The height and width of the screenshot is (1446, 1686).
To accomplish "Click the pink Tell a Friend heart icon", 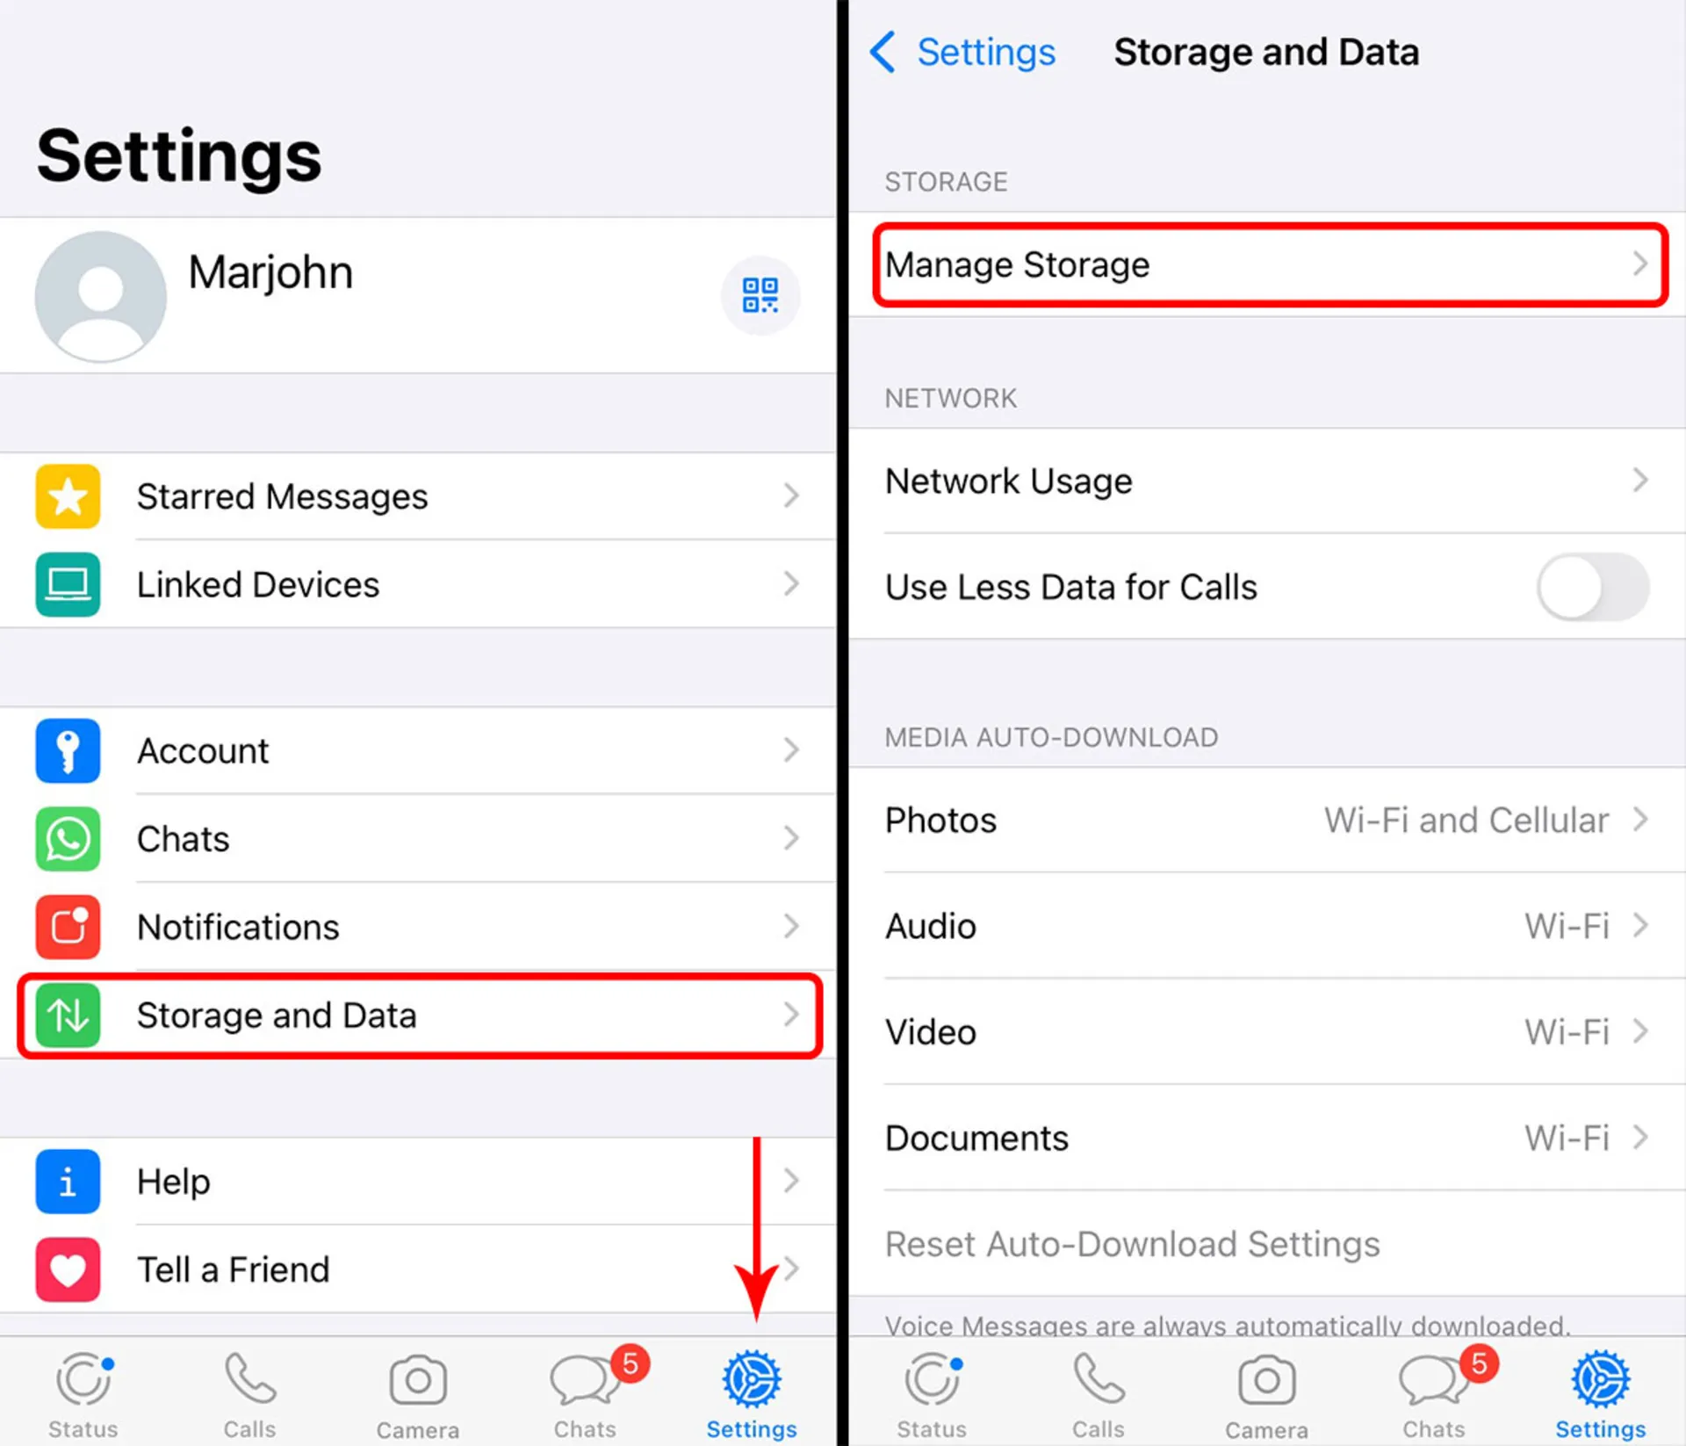I will pos(68,1269).
